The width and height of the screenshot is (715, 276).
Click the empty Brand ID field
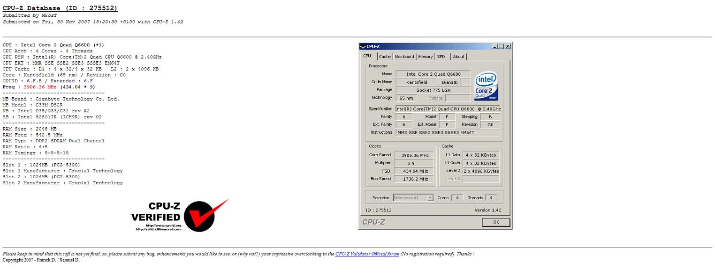(465, 82)
